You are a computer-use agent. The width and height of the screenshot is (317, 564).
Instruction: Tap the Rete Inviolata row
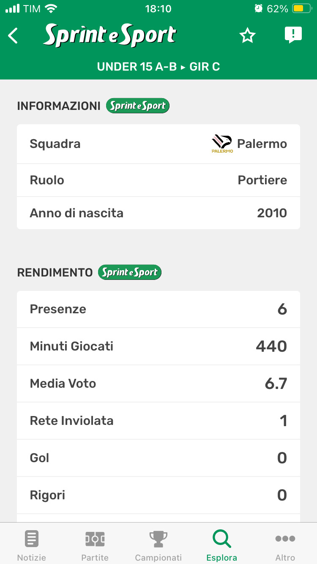coord(158,421)
